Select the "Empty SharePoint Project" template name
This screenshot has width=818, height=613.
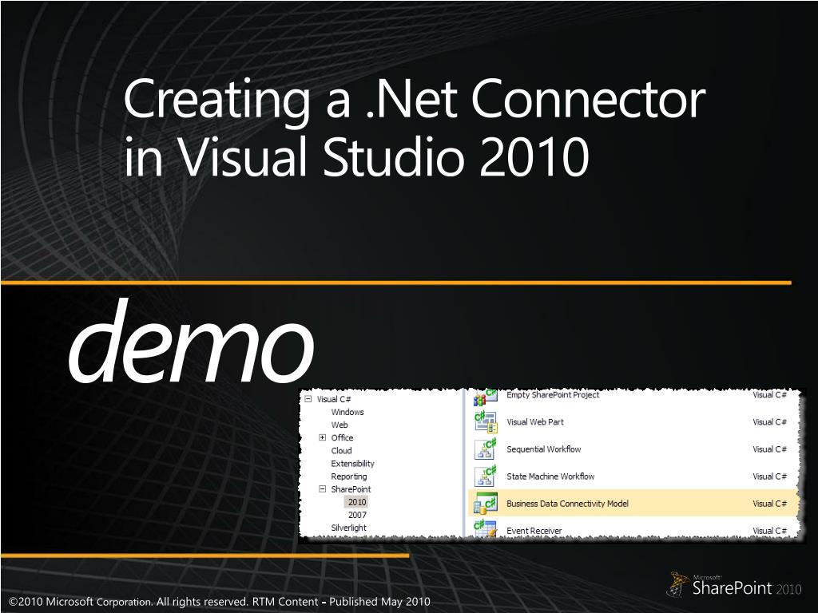(x=553, y=395)
